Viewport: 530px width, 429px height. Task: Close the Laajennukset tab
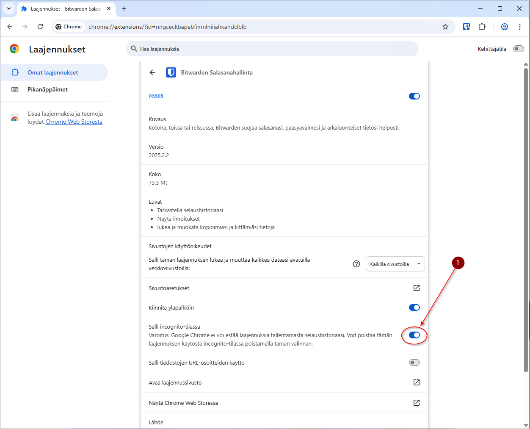tap(109, 8)
